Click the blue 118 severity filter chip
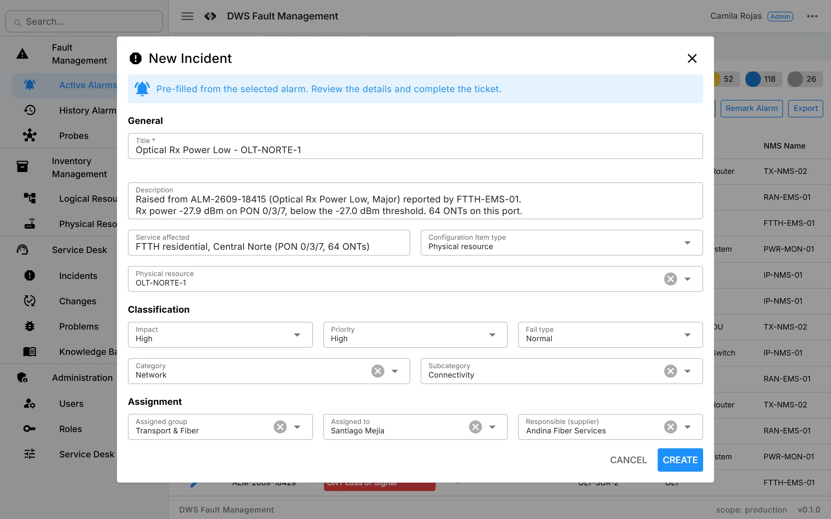 [763, 79]
